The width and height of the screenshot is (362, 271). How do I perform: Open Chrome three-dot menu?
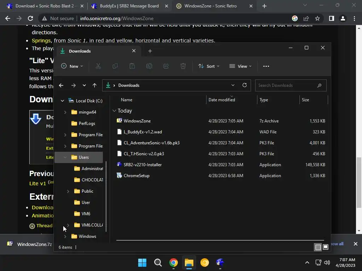(354, 18)
